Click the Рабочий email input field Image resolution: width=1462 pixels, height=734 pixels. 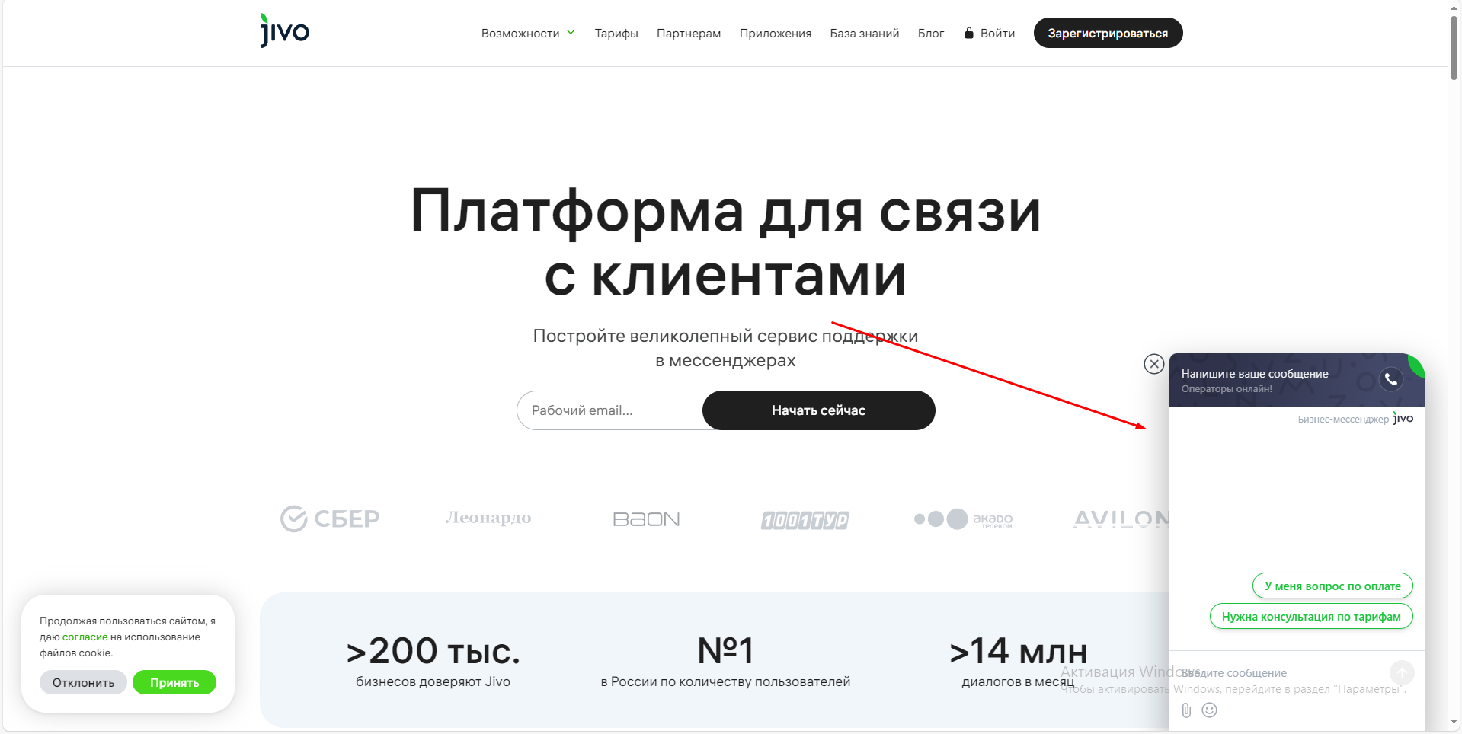pos(609,410)
